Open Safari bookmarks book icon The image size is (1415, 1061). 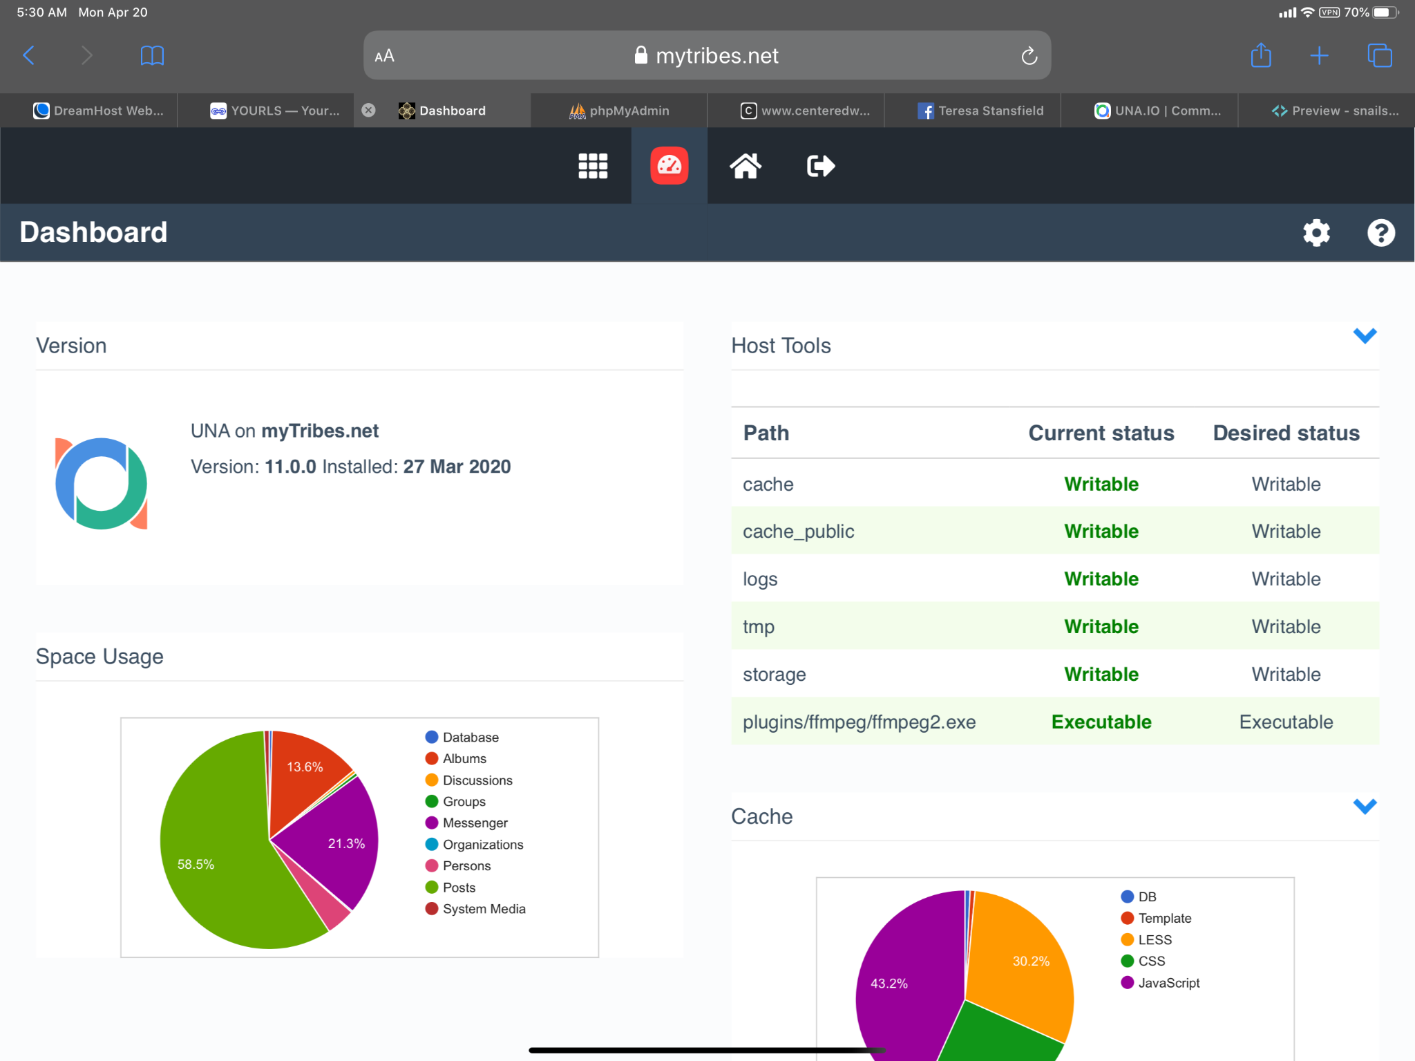point(152,55)
